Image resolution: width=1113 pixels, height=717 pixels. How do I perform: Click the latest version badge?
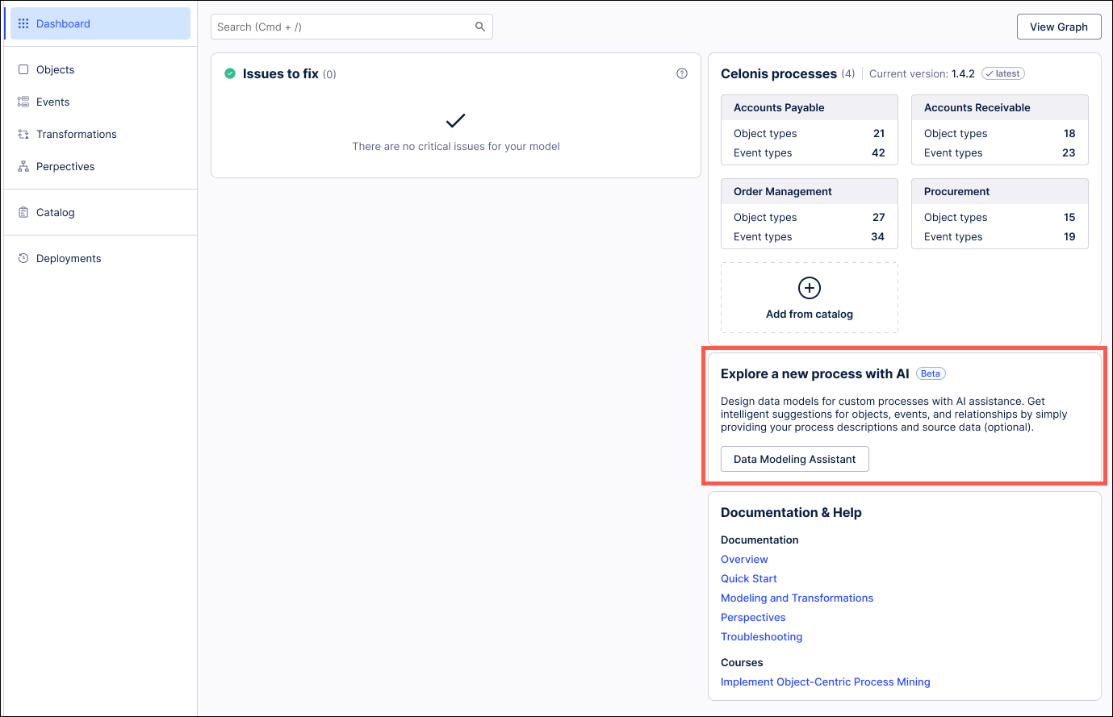[x=1002, y=73]
